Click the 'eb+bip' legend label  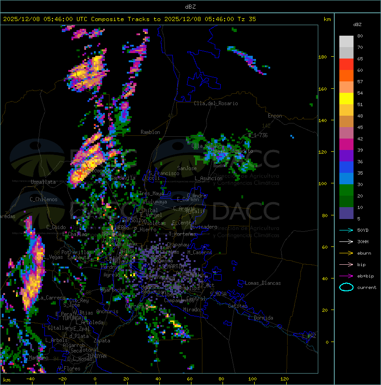pos(365,276)
